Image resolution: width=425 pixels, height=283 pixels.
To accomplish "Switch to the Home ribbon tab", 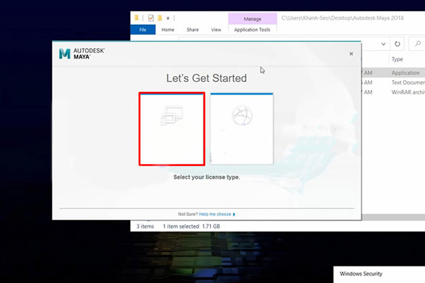I will coord(168,30).
